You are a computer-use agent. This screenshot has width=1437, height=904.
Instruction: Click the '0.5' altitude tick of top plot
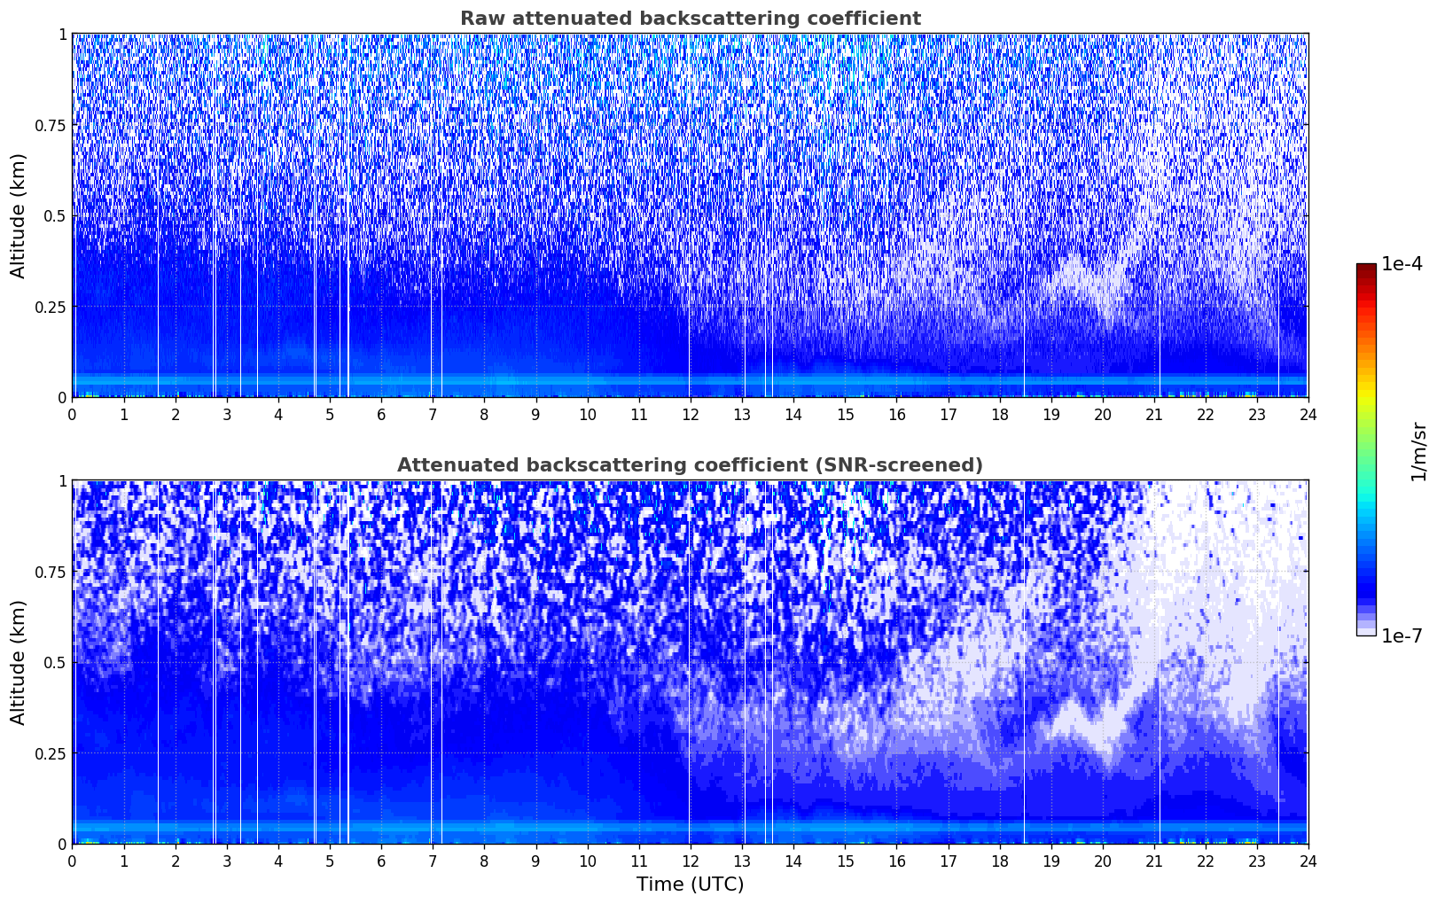(55, 215)
